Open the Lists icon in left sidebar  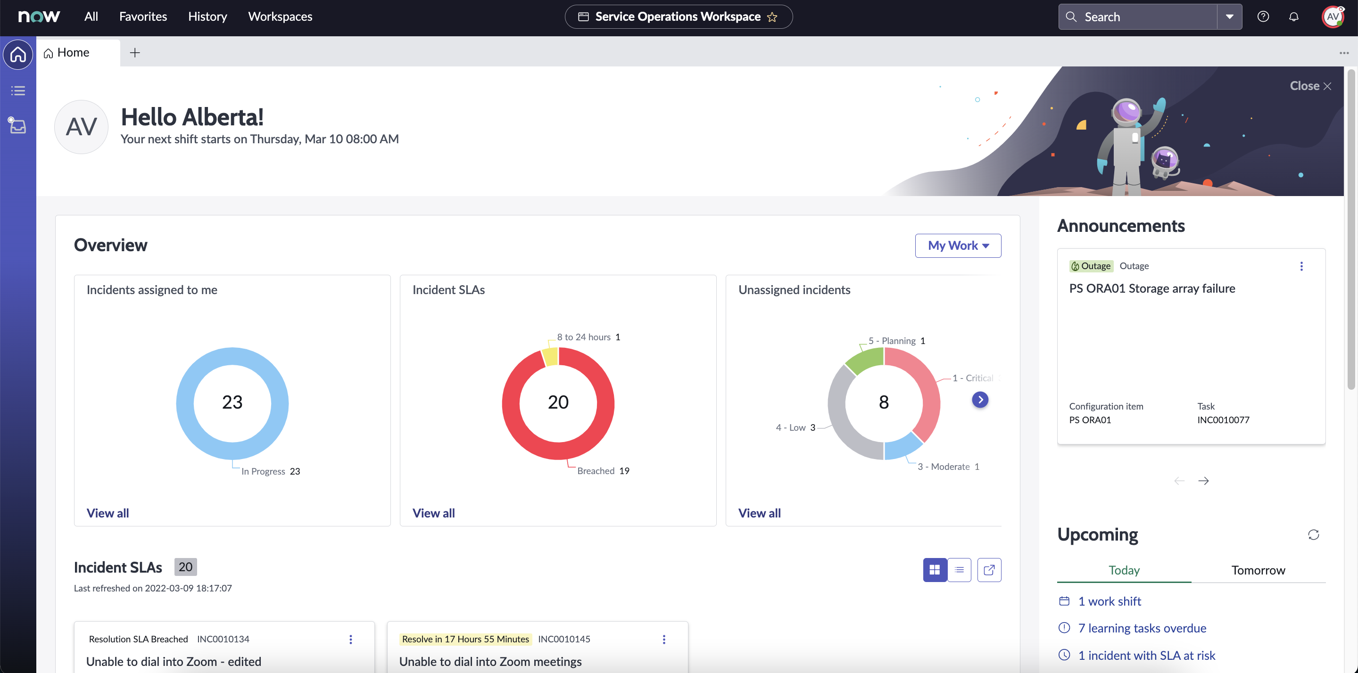[17, 90]
